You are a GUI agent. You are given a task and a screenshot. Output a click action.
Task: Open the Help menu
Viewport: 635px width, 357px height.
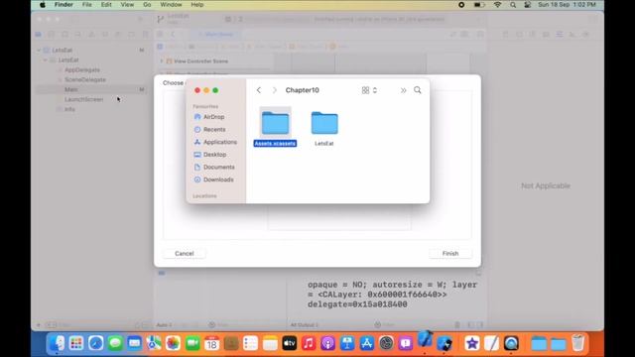coord(197,5)
